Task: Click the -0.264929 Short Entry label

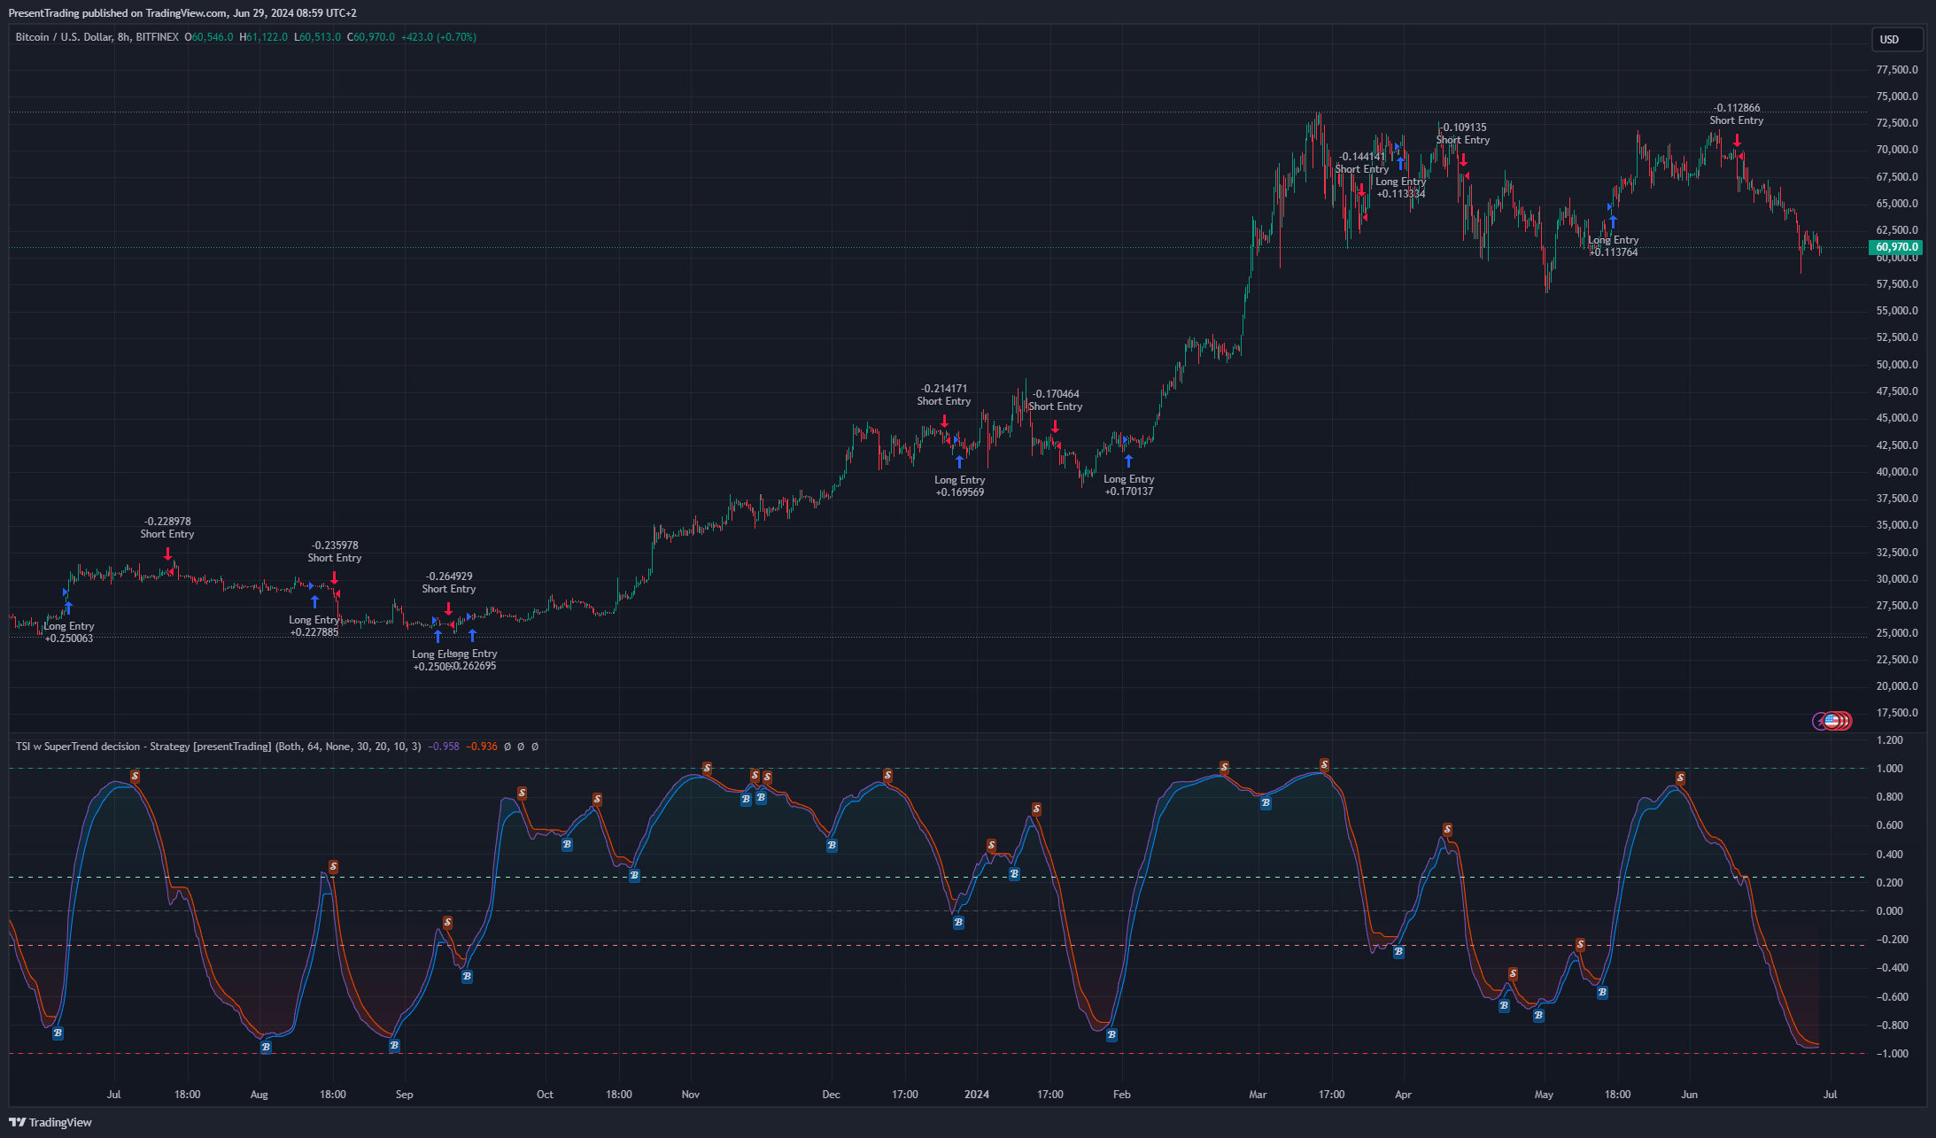Action: (449, 583)
